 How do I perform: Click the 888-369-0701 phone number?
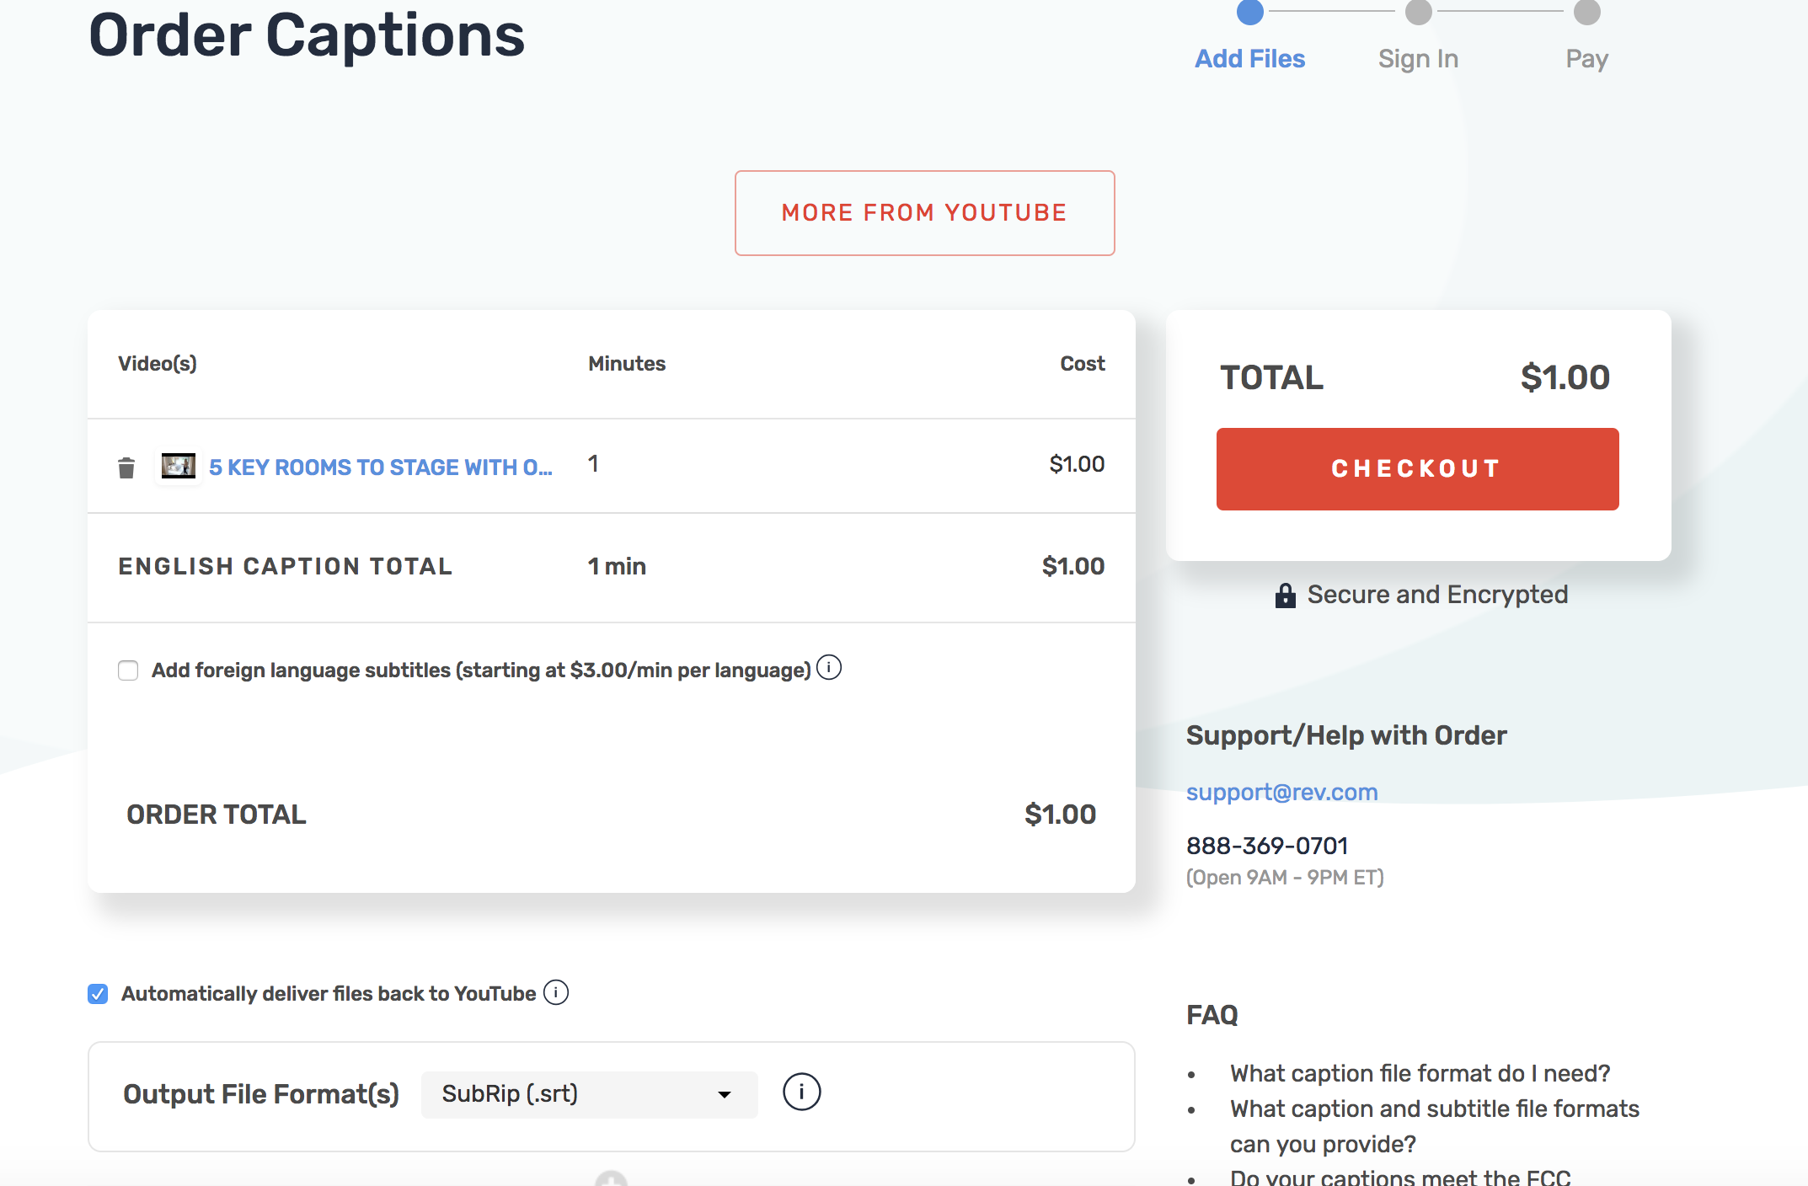pos(1267,846)
